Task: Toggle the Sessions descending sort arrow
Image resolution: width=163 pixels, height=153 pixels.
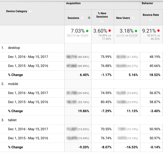Action: [89, 18]
